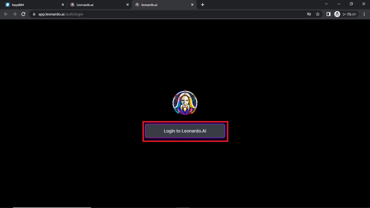
Task: Close the active leonardo.ai tab
Action: click(193, 5)
